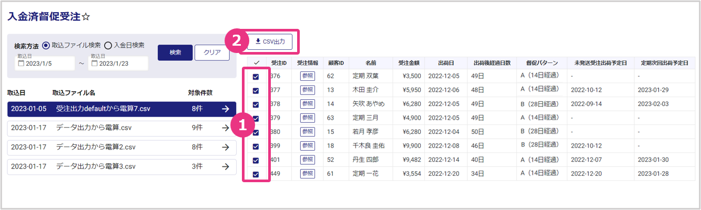
Task: Select the 取込ファイル検索 radio button
Action: tap(46, 45)
